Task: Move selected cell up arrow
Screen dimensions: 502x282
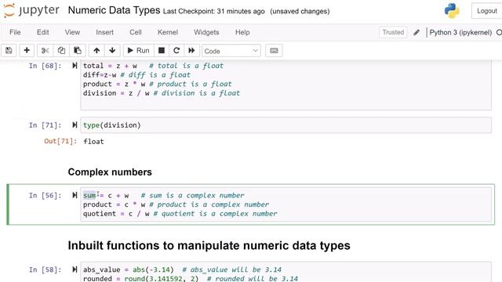Action: [96, 50]
